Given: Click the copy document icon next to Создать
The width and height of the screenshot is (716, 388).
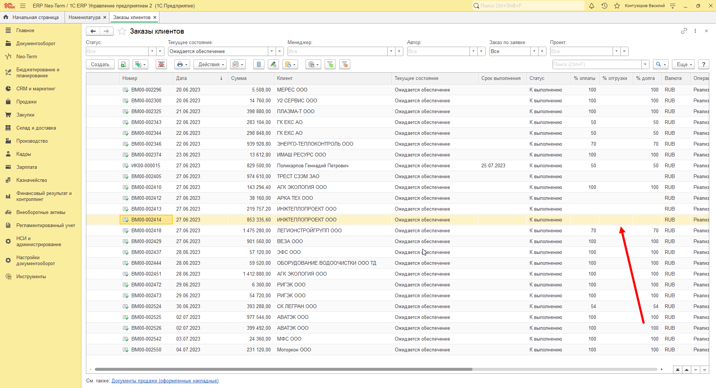Looking at the screenshot, I should click(x=124, y=64).
